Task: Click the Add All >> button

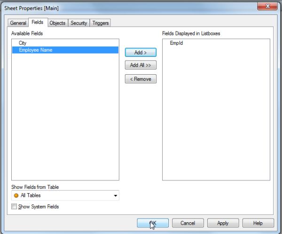Action: coord(141,65)
